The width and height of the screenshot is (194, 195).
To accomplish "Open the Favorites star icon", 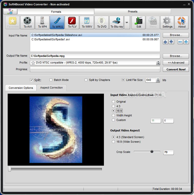I will click(13, 22).
